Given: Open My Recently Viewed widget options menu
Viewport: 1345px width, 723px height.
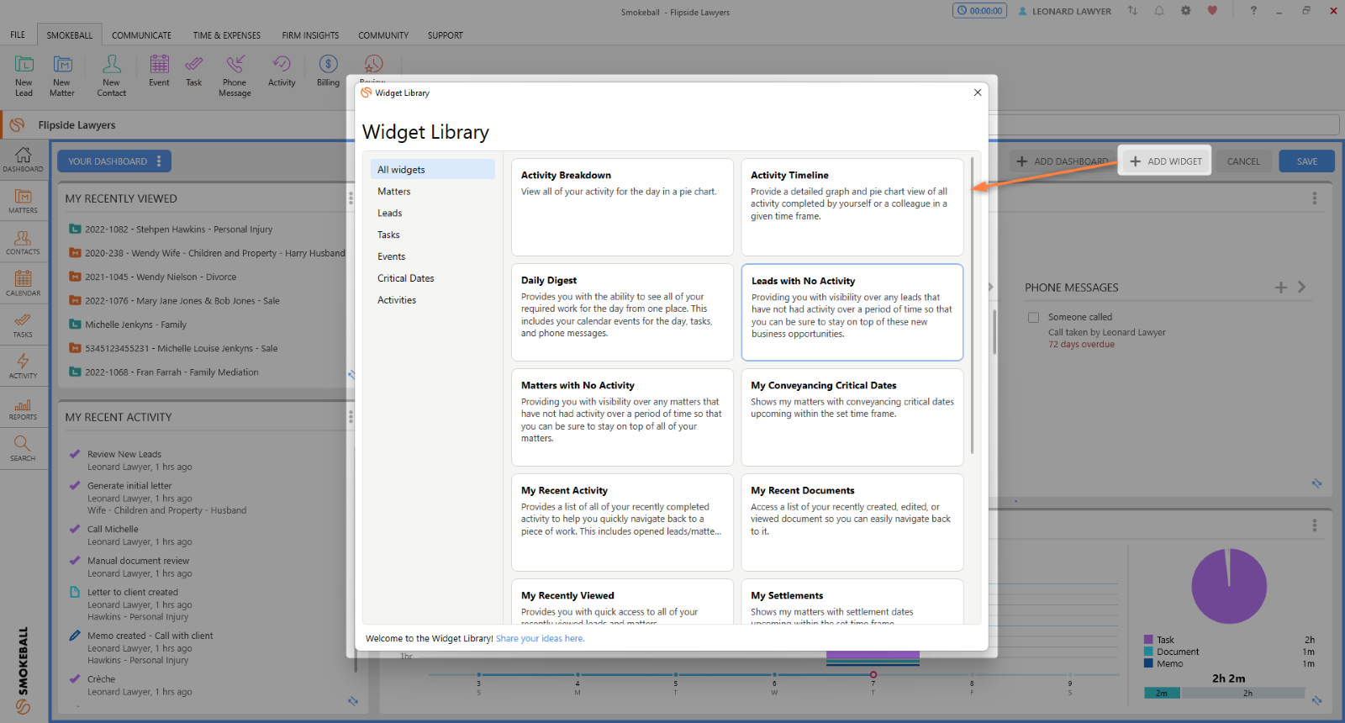Looking at the screenshot, I should point(351,198).
